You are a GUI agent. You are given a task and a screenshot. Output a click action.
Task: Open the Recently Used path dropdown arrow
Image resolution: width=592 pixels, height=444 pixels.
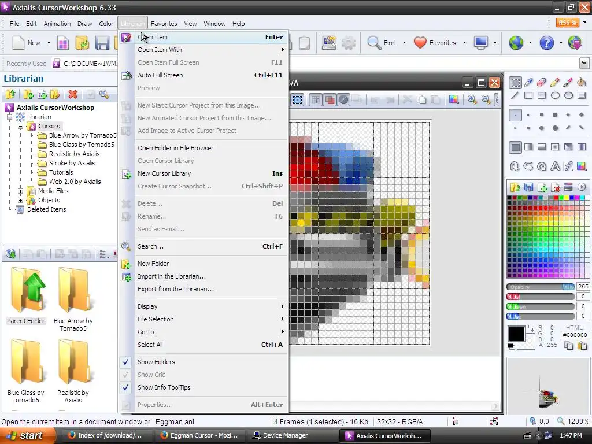584,63
